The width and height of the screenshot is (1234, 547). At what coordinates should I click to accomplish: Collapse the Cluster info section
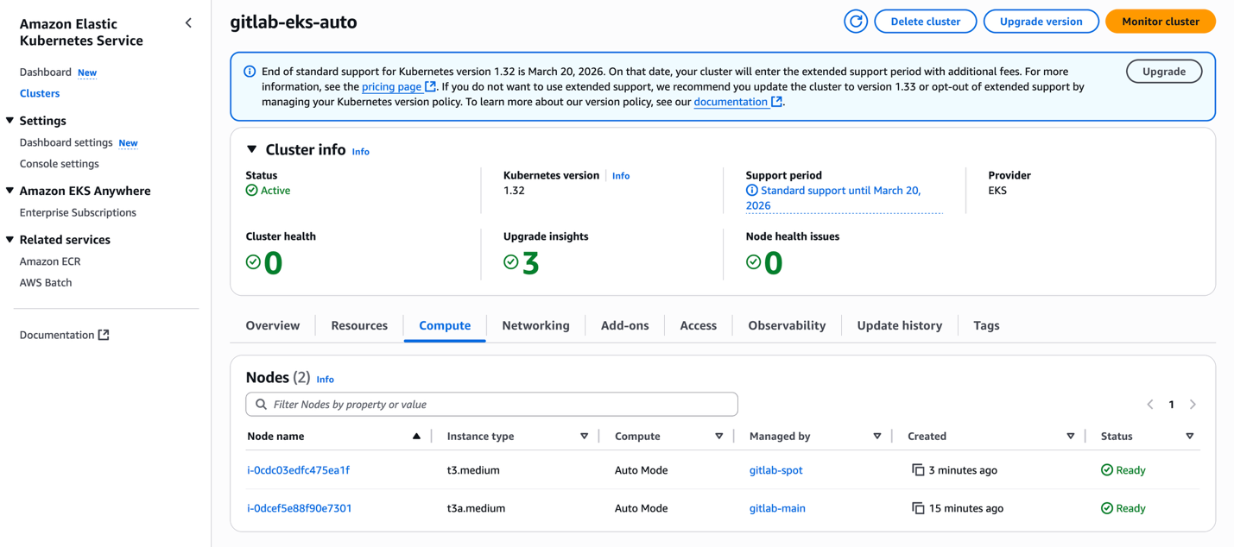point(251,150)
